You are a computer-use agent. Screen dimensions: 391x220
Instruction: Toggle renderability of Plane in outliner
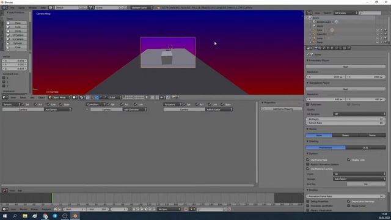point(386,42)
